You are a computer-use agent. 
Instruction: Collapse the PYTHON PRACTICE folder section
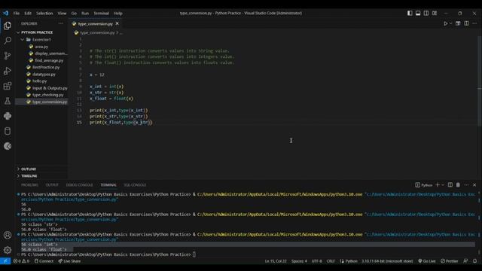coord(37,32)
